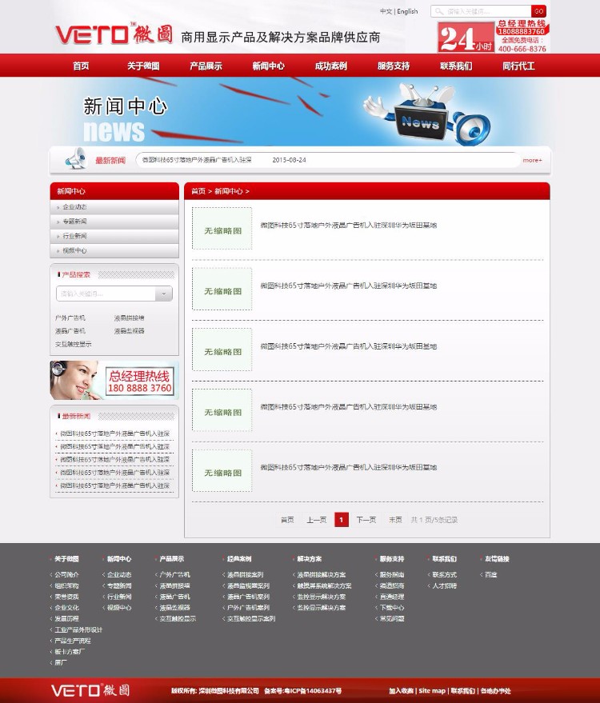
Task: Open the 百度 friendly link in the footer
Action: tap(491, 575)
